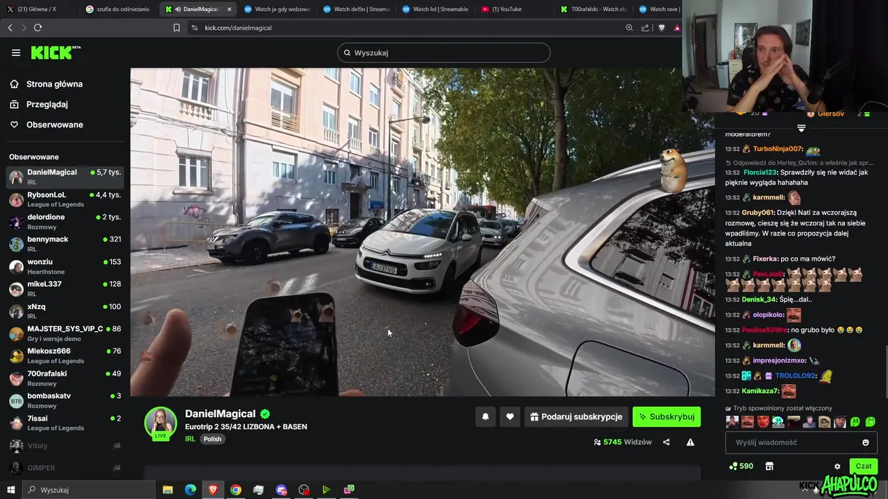The height and width of the screenshot is (499, 888).
Task: Open Windows Start menu
Action: pyautogui.click(x=10, y=490)
